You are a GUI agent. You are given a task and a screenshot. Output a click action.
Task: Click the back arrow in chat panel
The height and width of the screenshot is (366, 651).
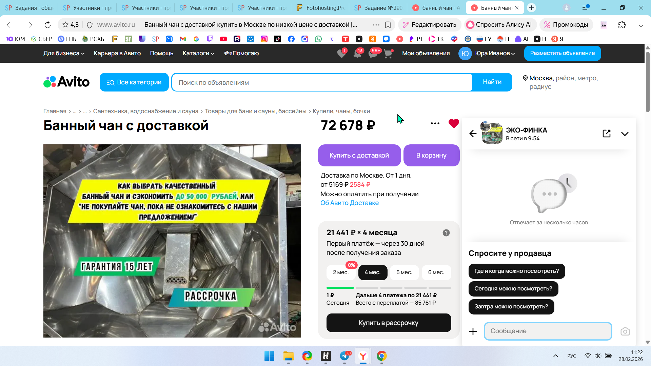(x=473, y=134)
